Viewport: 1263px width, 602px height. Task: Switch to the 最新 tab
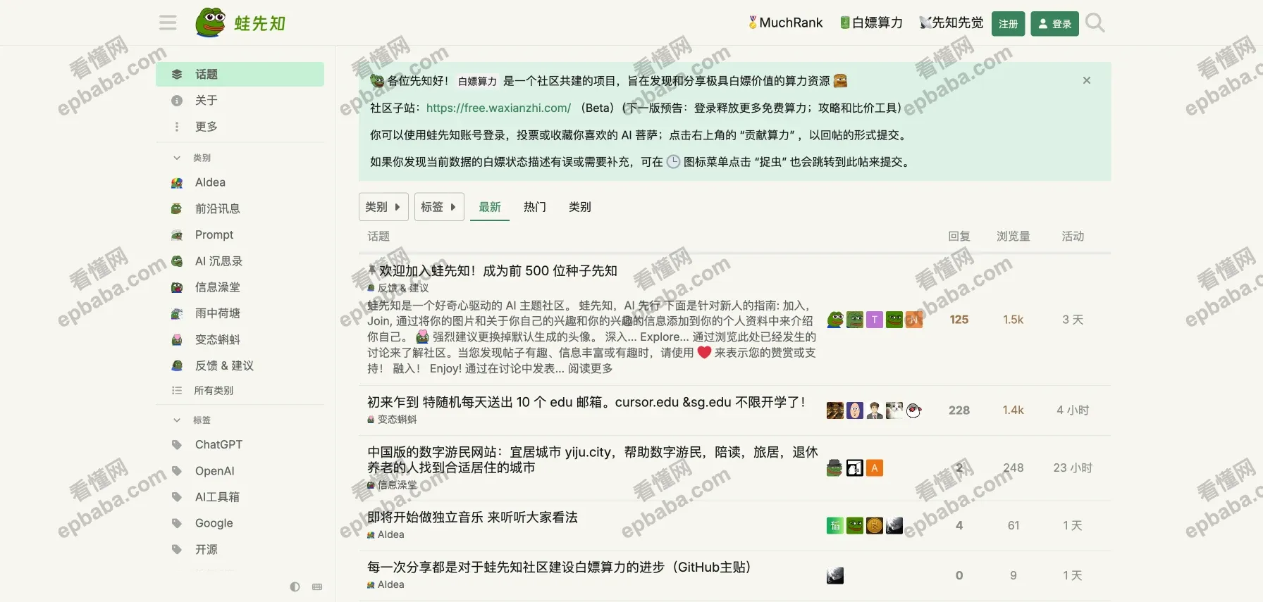[490, 207]
